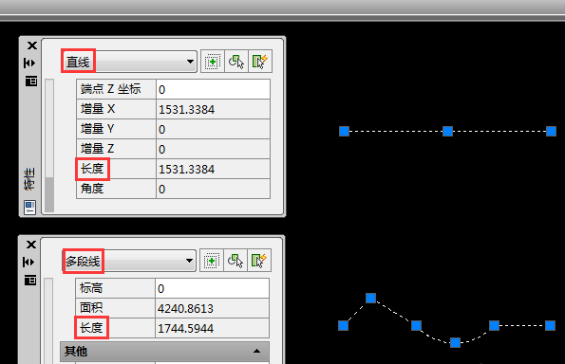The width and height of the screenshot is (565, 364).
Task: Open the 直线 object type dropdown
Action: (x=128, y=62)
